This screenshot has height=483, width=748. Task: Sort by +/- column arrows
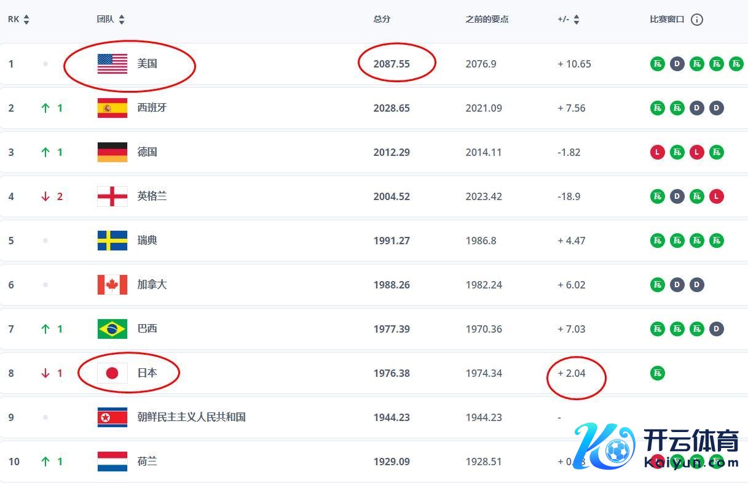click(x=576, y=20)
